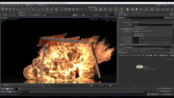Open the Windows menu
174x98 pixels.
click(x=17, y=5)
